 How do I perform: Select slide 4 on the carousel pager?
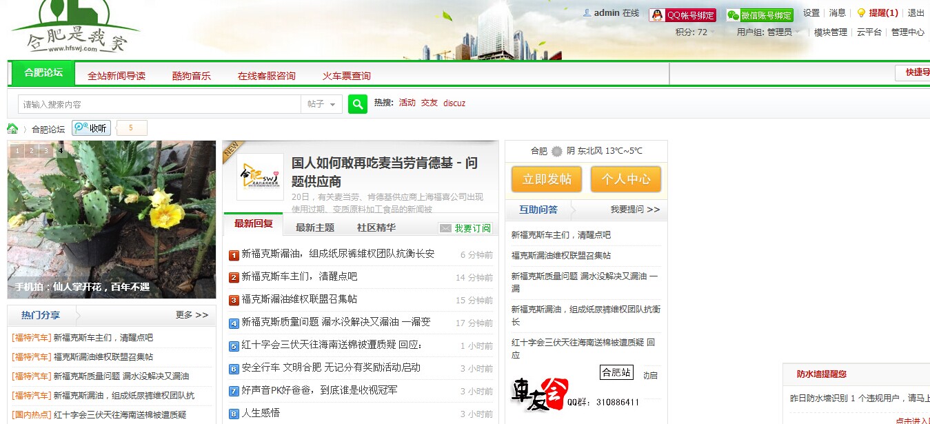tap(61, 150)
